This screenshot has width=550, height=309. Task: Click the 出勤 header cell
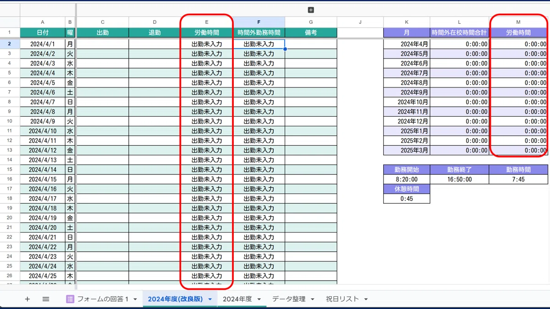(x=103, y=33)
